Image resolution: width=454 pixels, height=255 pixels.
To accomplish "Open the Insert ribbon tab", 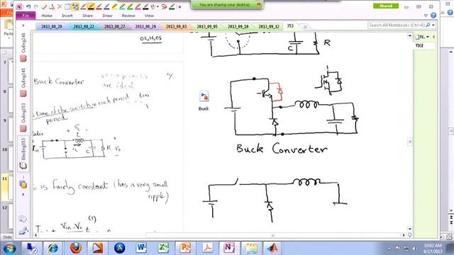I will coord(67,16).
